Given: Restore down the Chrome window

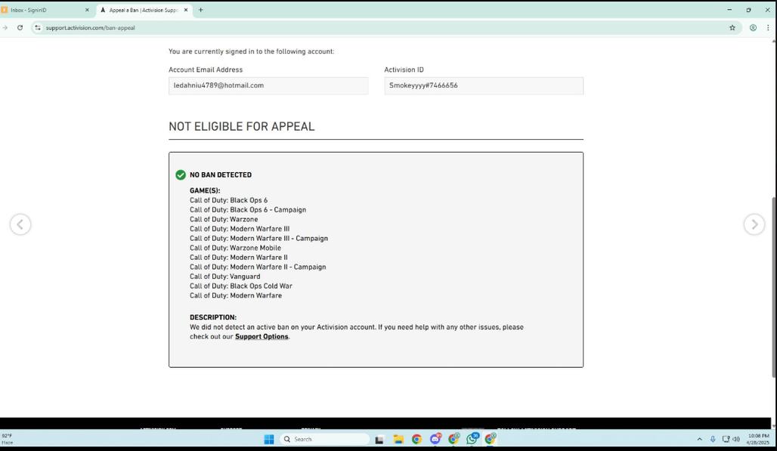Looking at the screenshot, I should 748,10.
